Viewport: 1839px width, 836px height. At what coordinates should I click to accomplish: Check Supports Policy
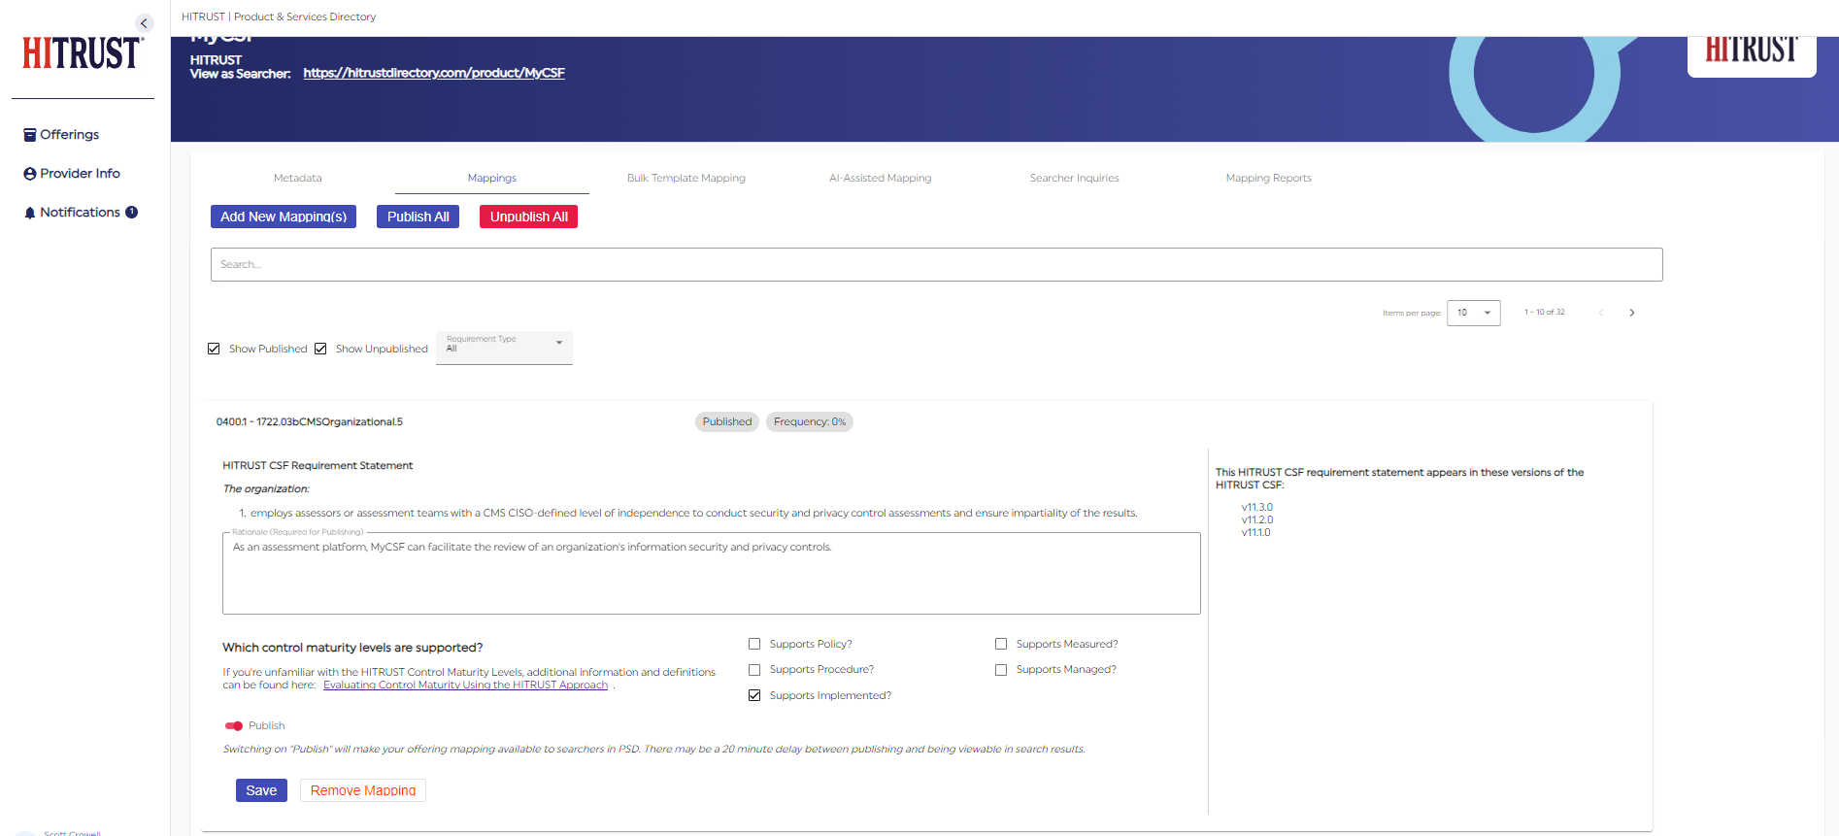[754, 644]
